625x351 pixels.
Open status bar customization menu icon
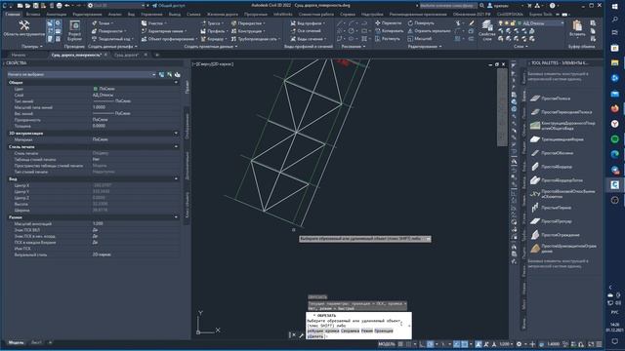599,344
